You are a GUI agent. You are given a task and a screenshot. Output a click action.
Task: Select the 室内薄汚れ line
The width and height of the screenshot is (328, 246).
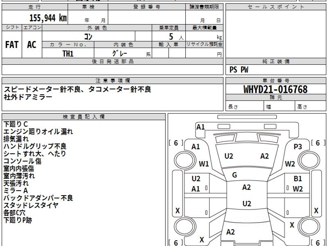pyautogui.click(x=19, y=176)
